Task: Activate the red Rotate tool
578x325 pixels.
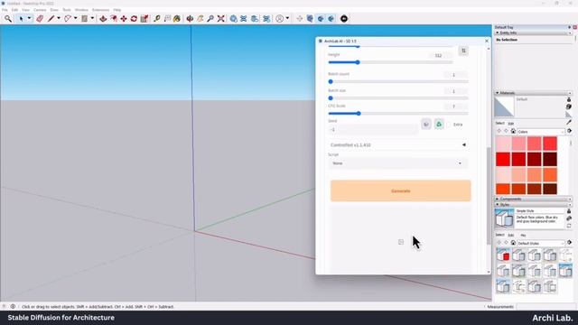Action: pyautogui.click(x=134, y=18)
